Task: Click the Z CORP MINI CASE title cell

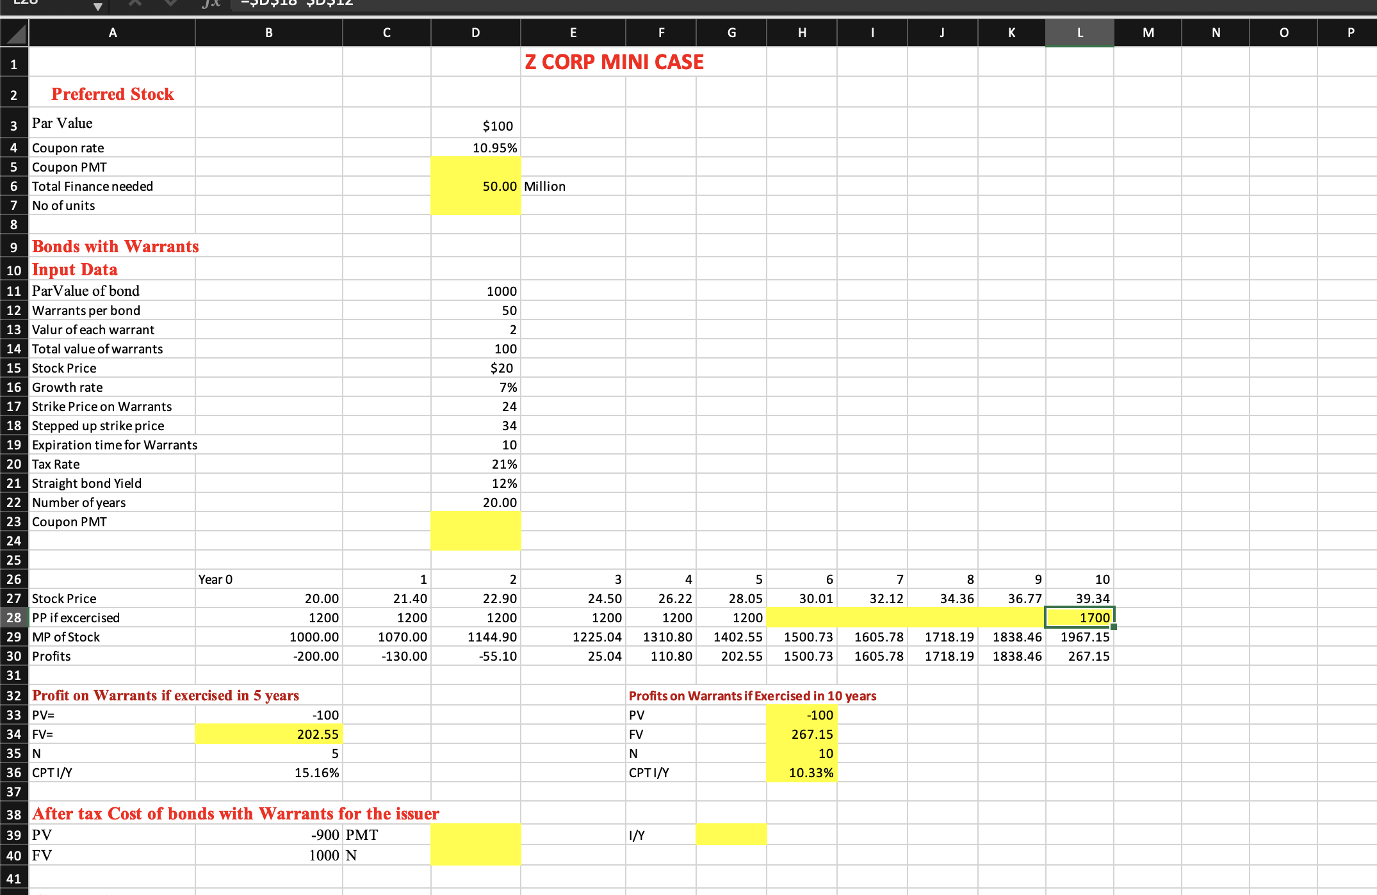Action: [x=614, y=62]
